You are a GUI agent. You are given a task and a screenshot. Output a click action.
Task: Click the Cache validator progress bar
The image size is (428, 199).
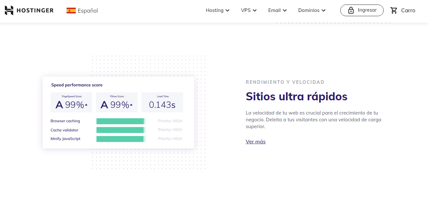pos(121,130)
